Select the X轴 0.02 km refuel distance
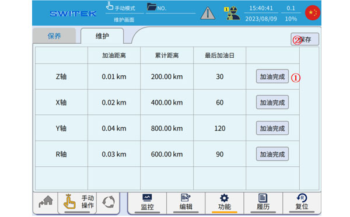This screenshot has height=217, width=350. pos(114,103)
